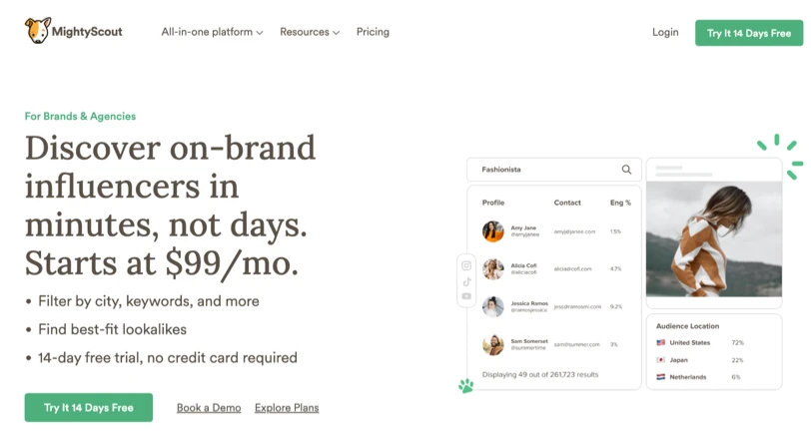Click the header Try It 14 Days Free button
Image resolution: width=811 pixels, height=432 pixels.
[749, 33]
